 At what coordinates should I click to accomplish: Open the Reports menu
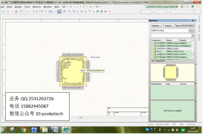[x=37, y=7]
